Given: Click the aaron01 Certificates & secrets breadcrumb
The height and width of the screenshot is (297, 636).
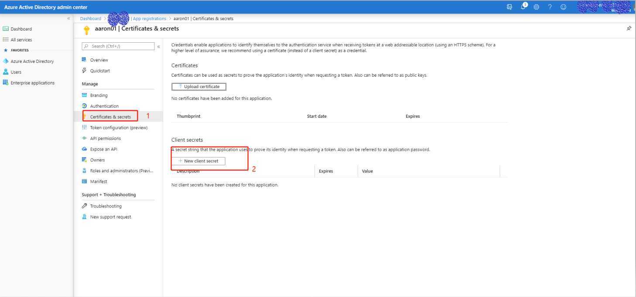Looking at the screenshot, I should 203,18.
